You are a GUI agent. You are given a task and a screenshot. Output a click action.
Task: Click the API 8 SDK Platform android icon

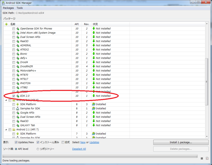coord(17,104)
